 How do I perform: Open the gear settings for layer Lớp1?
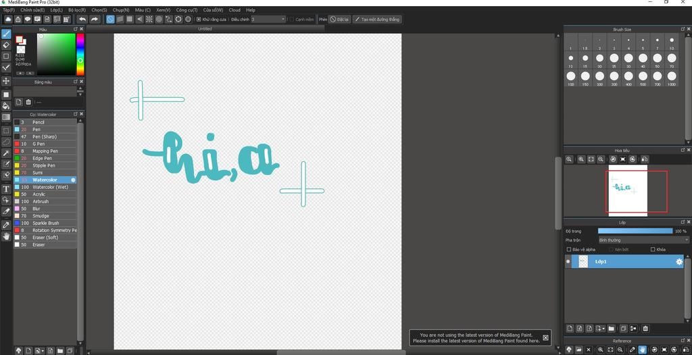click(679, 262)
